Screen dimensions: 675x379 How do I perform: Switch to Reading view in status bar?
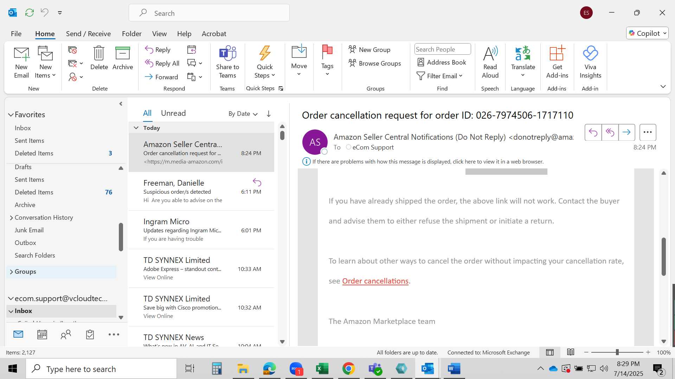[x=571, y=352]
